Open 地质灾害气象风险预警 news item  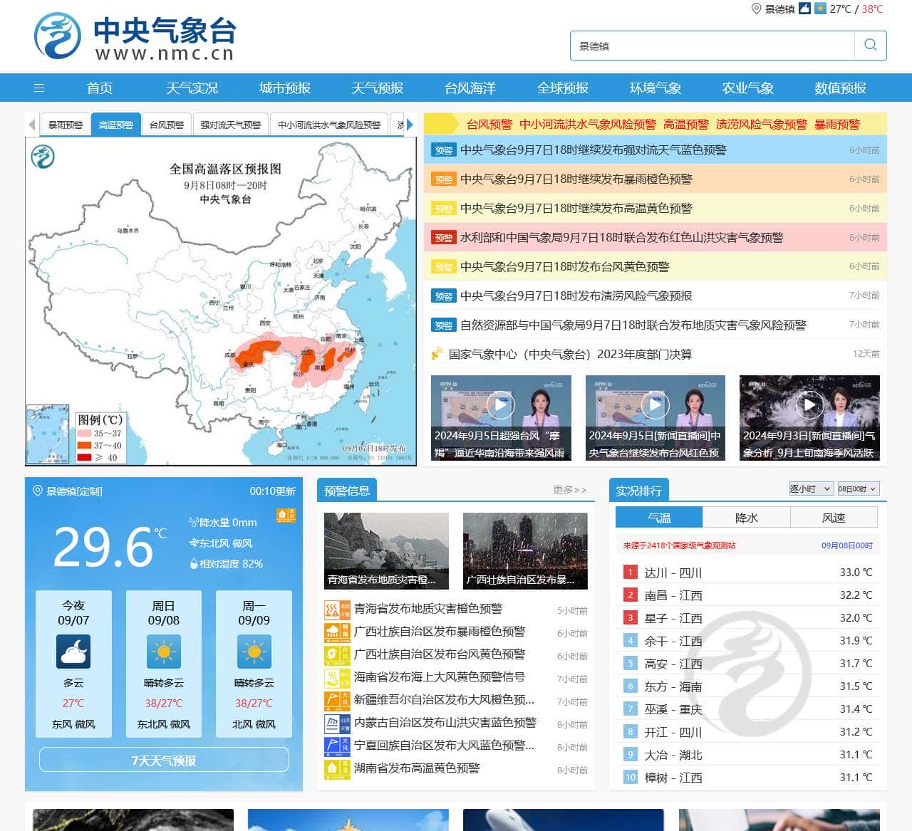(633, 325)
